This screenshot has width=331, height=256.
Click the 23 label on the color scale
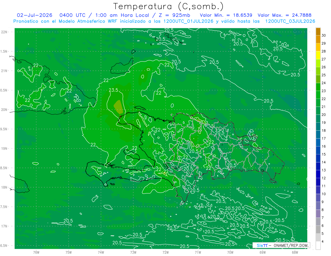pos(324,91)
